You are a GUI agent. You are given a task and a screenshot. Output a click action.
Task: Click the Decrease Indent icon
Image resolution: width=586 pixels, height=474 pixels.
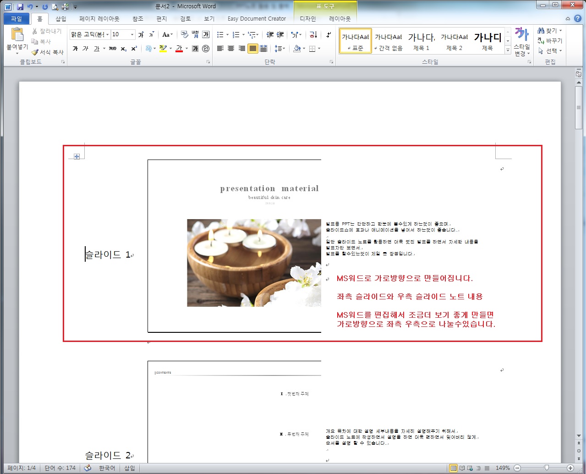[269, 35]
